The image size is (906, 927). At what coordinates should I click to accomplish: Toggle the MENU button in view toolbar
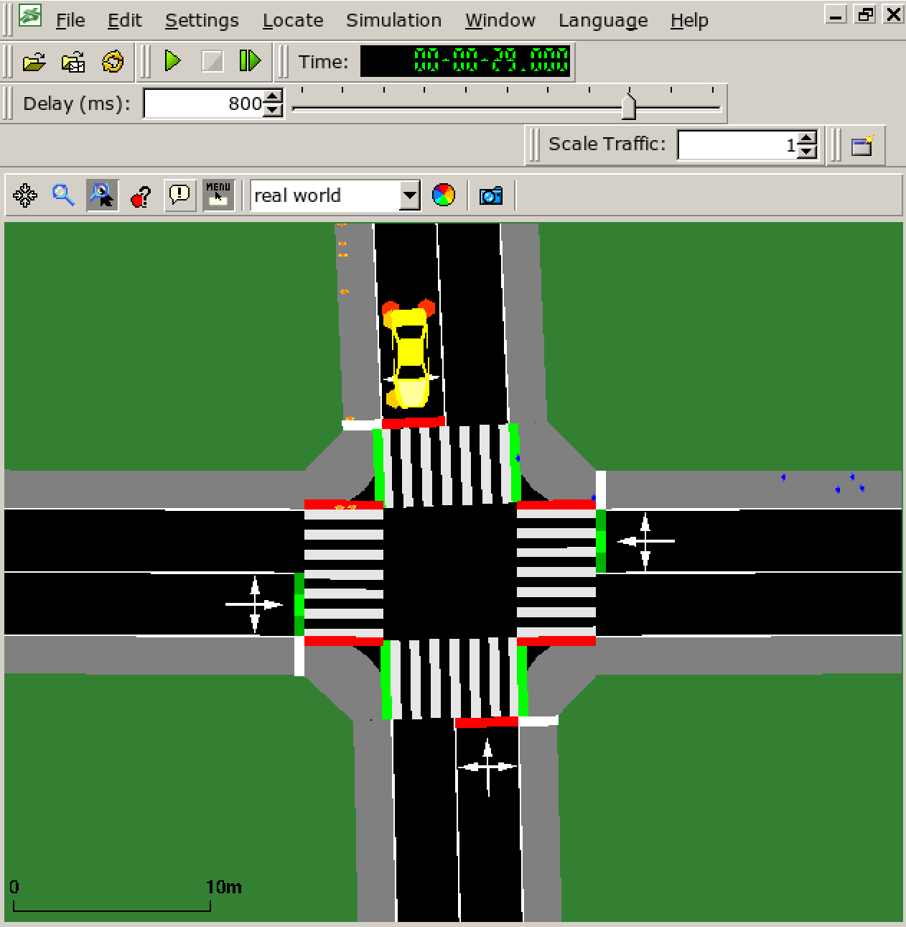(218, 195)
